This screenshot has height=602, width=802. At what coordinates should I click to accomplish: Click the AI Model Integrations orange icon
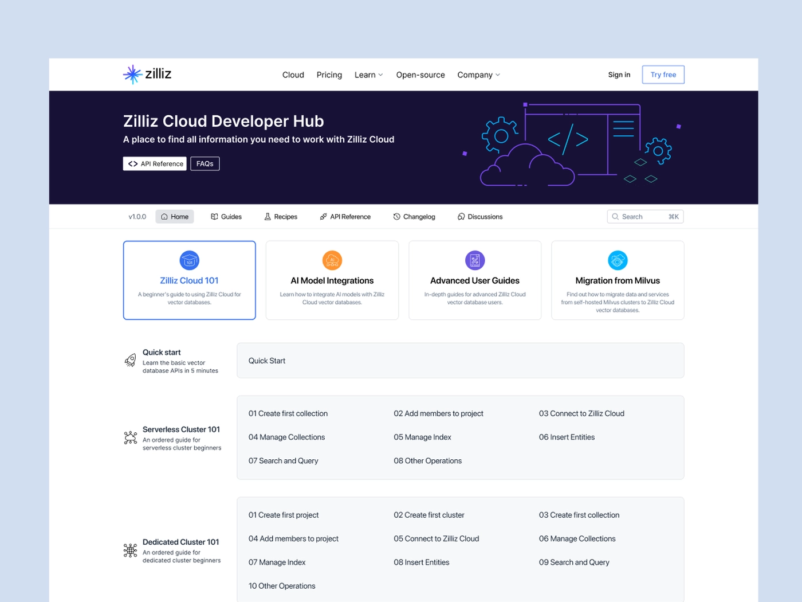(x=332, y=260)
